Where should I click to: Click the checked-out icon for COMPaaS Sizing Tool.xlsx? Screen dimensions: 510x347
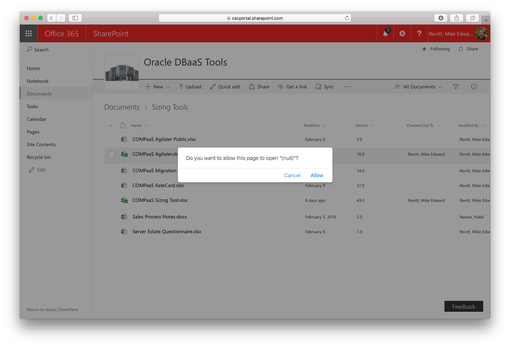pyautogui.click(x=124, y=200)
